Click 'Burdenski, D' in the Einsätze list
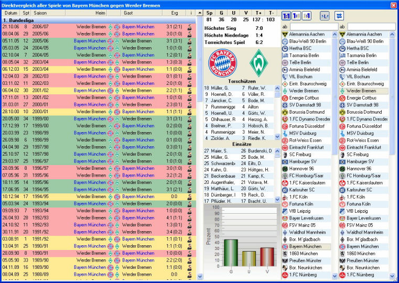The image size is (399, 283). 260,151
